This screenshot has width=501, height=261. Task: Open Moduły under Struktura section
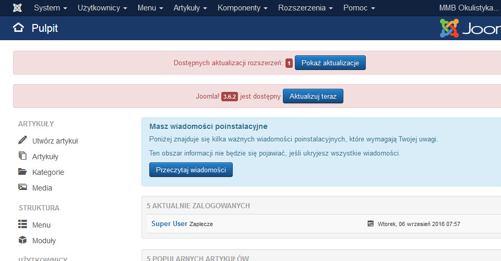tap(44, 241)
